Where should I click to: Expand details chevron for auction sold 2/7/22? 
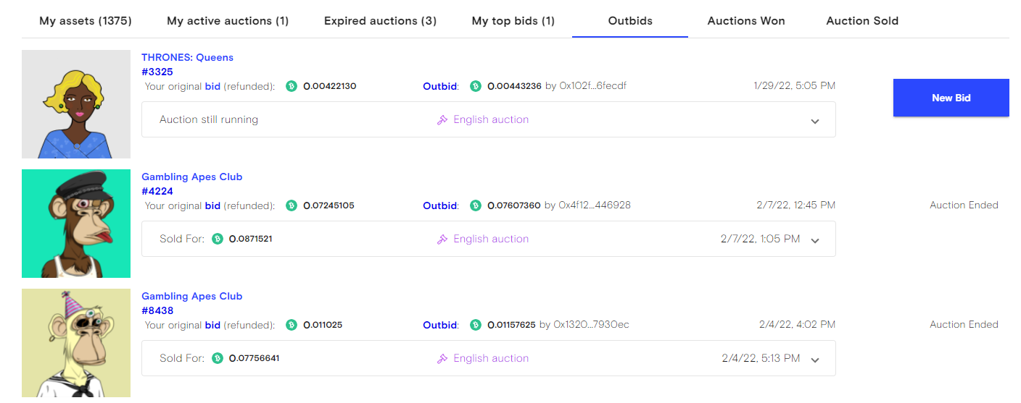(x=815, y=240)
